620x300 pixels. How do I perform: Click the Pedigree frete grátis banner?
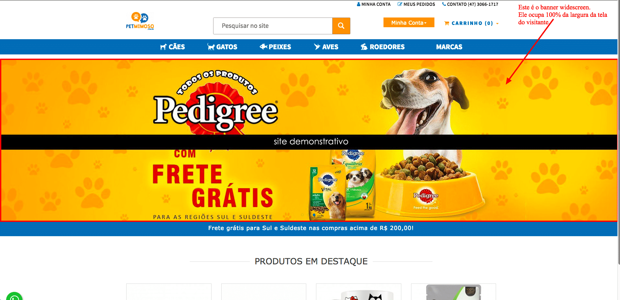coord(309,140)
